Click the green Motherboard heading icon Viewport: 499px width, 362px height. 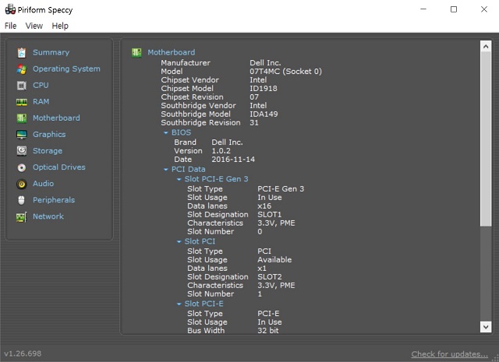(136, 52)
